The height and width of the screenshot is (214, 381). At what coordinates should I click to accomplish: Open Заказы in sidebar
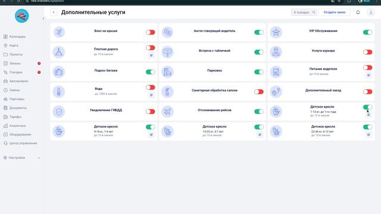point(12,64)
